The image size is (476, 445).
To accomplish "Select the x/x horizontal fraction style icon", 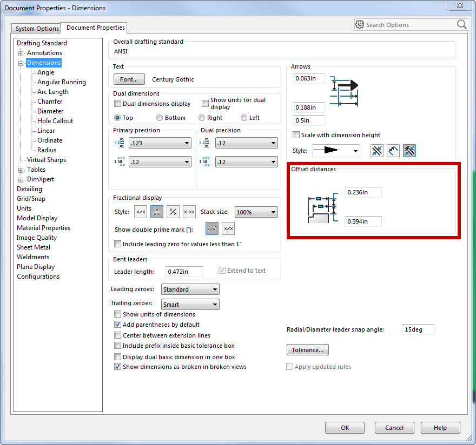I will click(x=141, y=212).
